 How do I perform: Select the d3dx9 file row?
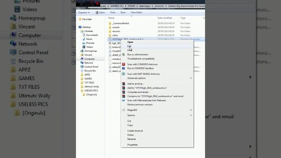pyautogui.click(x=115, y=55)
